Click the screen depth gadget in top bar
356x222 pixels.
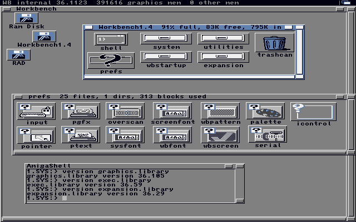[346, 2]
